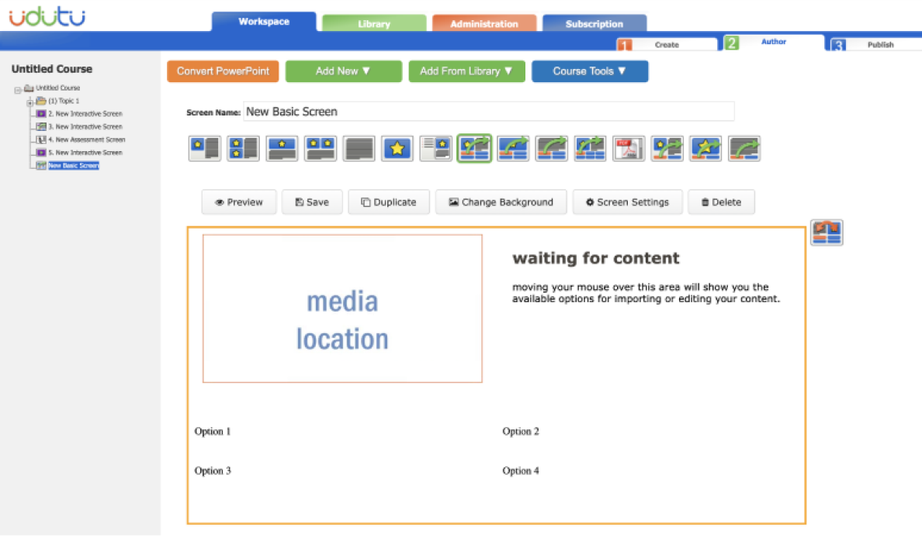Open the Administration tab
This screenshot has width=922, height=551.
(484, 24)
